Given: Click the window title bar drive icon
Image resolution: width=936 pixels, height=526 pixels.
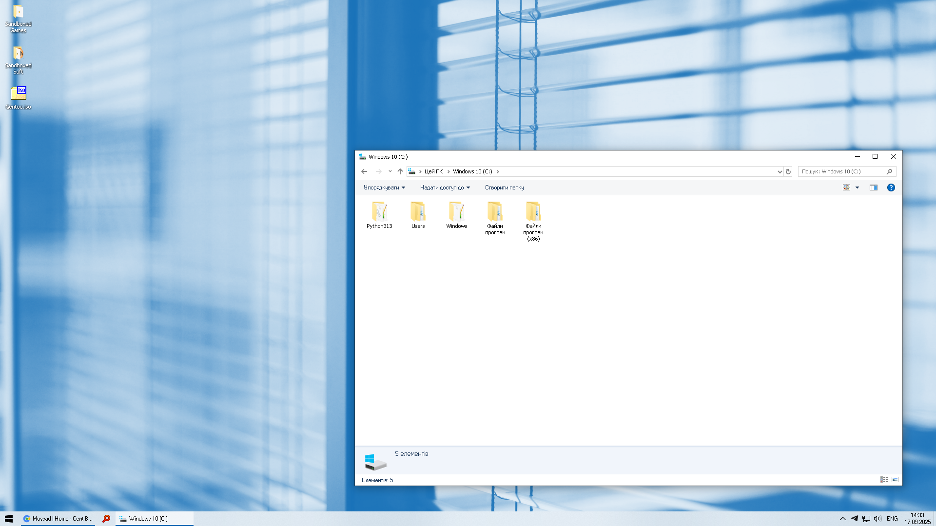Looking at the screenshot, I should (362, 157).
